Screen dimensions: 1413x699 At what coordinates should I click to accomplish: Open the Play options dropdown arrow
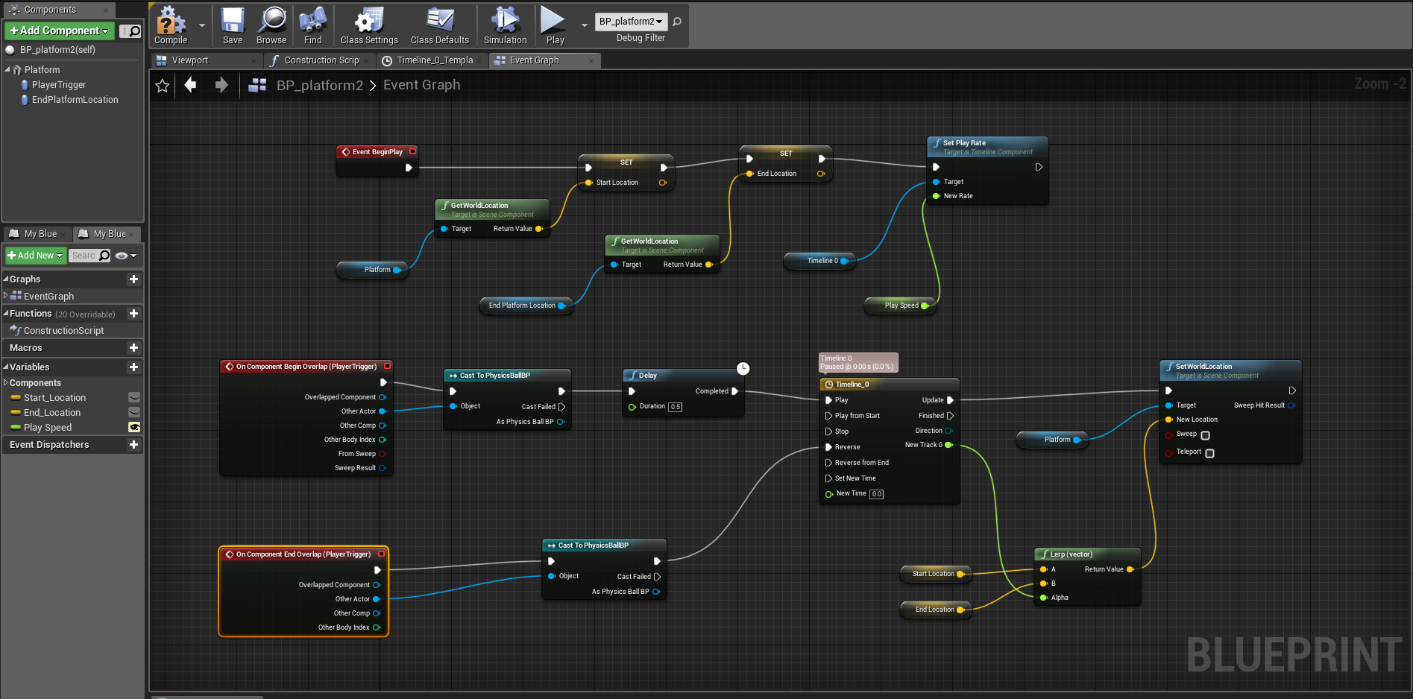[x=585, y=25]
